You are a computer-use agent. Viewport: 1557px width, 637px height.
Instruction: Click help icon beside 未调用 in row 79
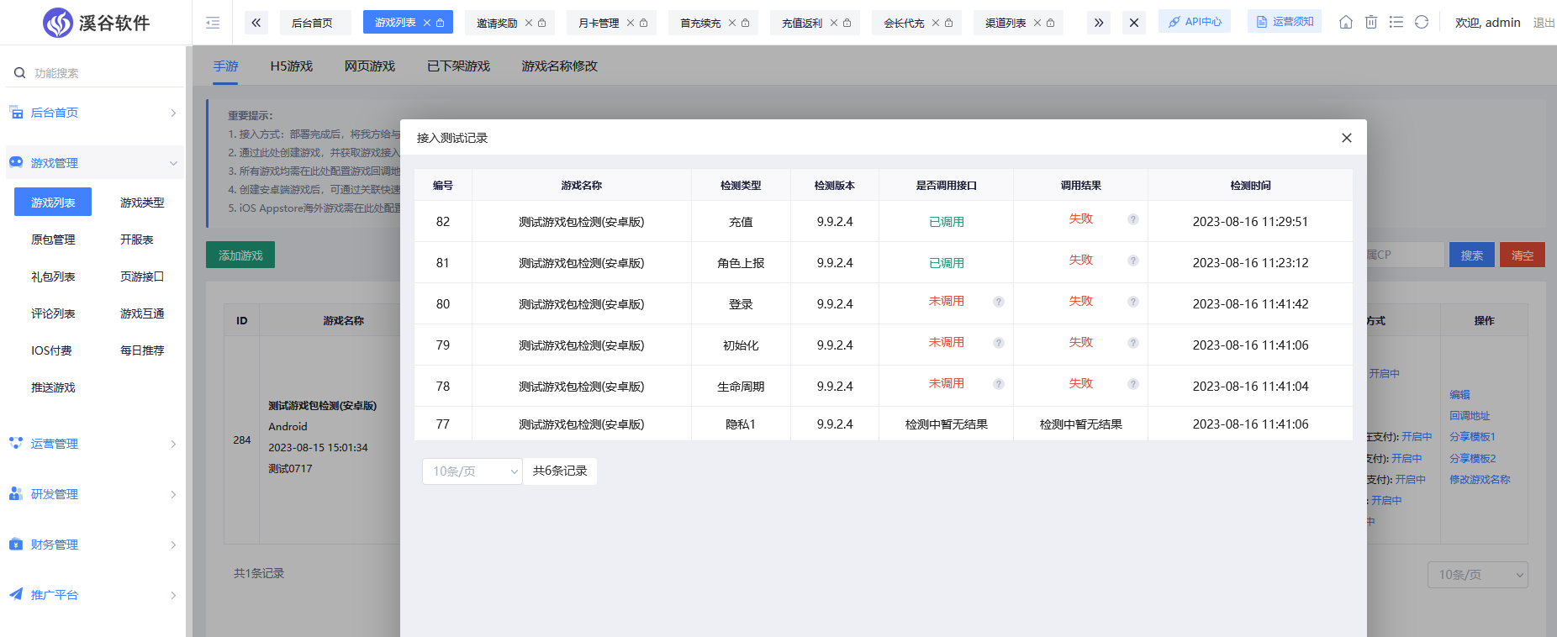point(999,343)
